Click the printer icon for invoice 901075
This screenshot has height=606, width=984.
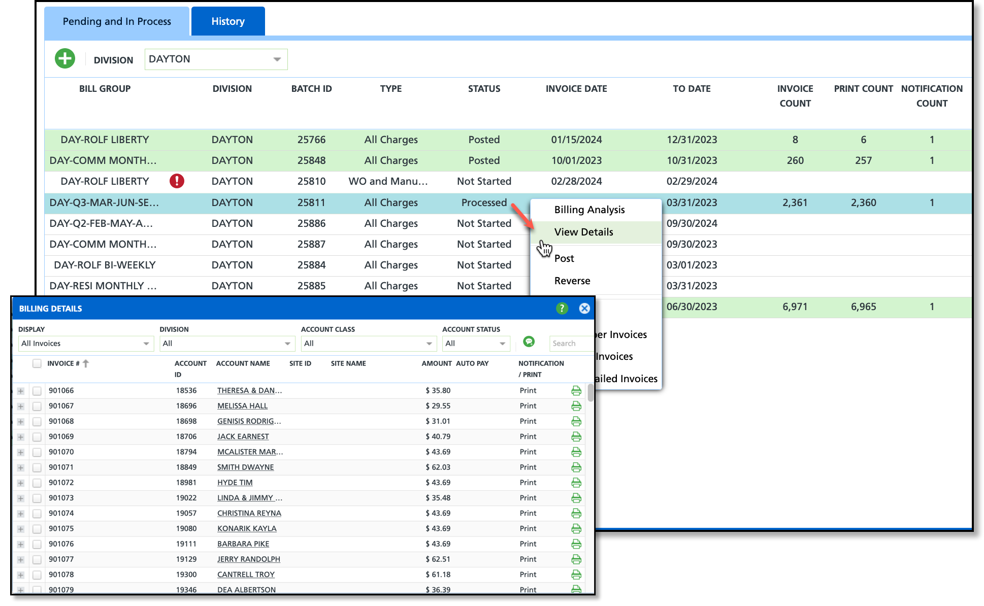[x=576, y=528]
